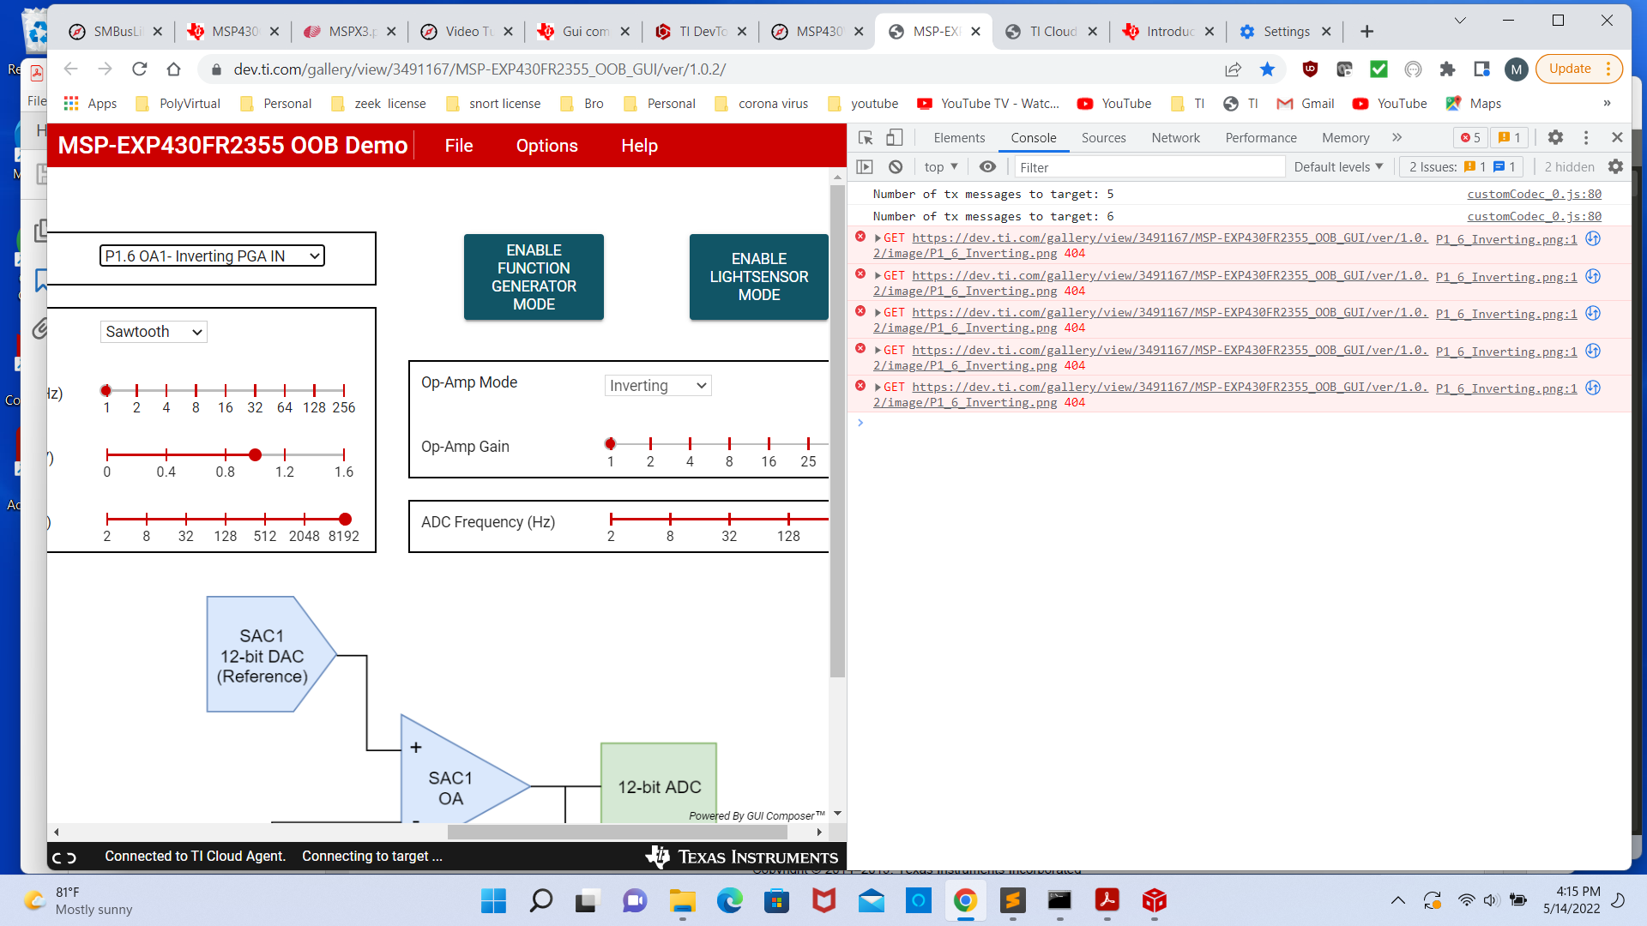The image size is (1647, 926).
Task: Open warning count badge showing 1
Action: [1509, 137]
